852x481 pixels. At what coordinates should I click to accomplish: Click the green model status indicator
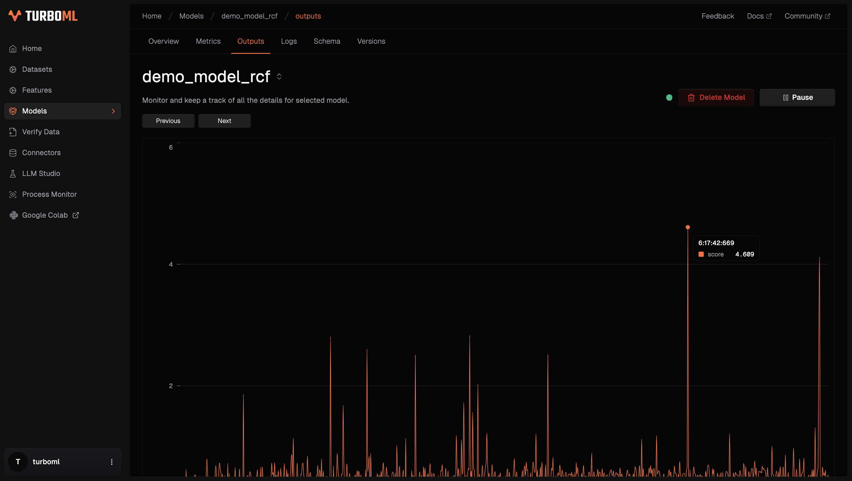[669, 98]
